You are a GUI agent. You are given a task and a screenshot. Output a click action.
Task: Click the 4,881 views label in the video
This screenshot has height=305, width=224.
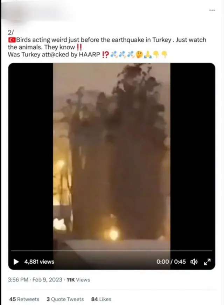(39, 262)
